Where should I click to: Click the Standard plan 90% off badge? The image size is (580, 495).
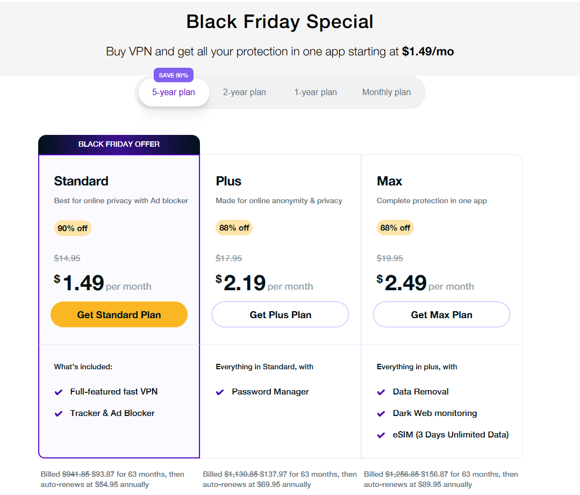[x=73, y=228]
